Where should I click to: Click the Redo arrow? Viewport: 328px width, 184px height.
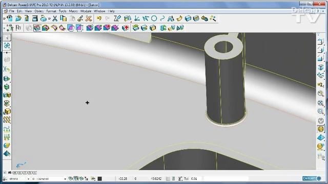click(x=107, y=18)
